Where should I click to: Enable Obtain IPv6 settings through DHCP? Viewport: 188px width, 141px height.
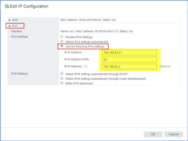(62, 74)
